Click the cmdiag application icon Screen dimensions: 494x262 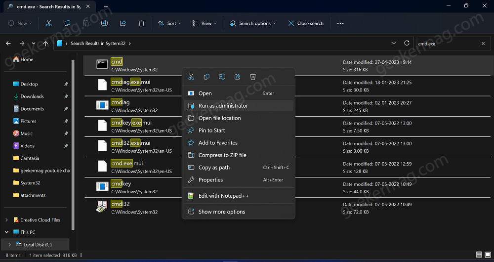click(102, 105)
